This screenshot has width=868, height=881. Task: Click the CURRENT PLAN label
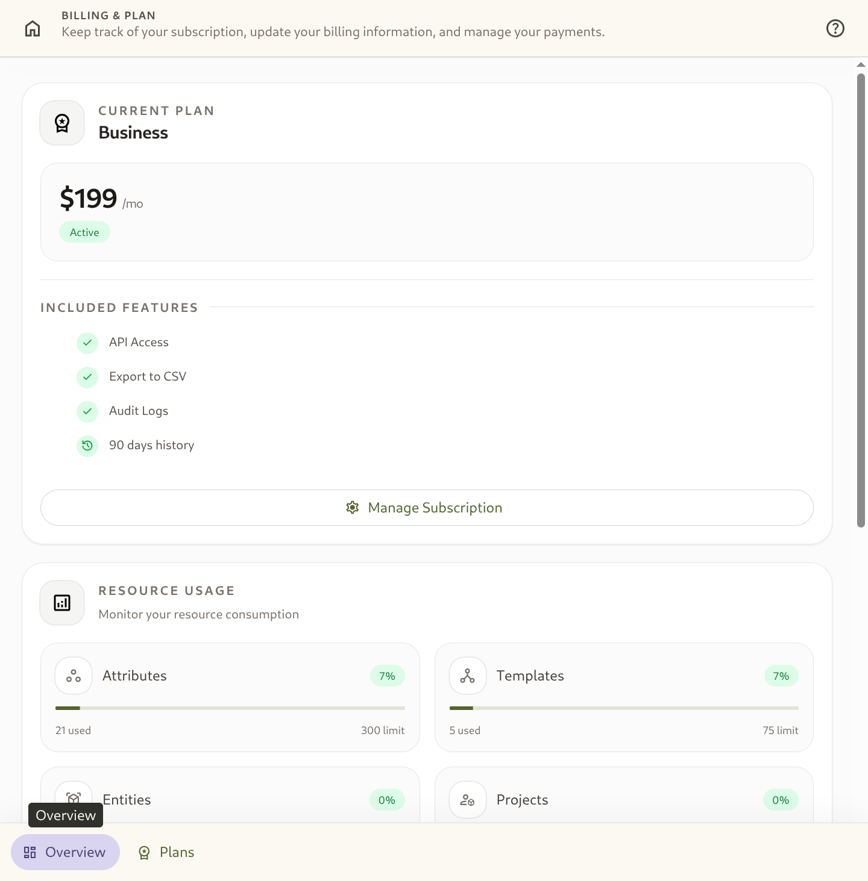(157, 111)
